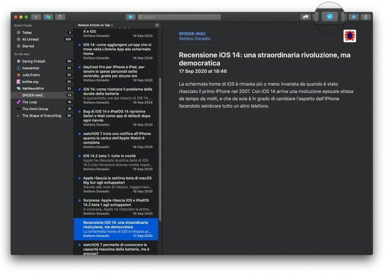The height and width of the screenshot is (273, 385).
Task: Click the article title "Recensione iOS 14" heading
Action: (x=265, y=59)
